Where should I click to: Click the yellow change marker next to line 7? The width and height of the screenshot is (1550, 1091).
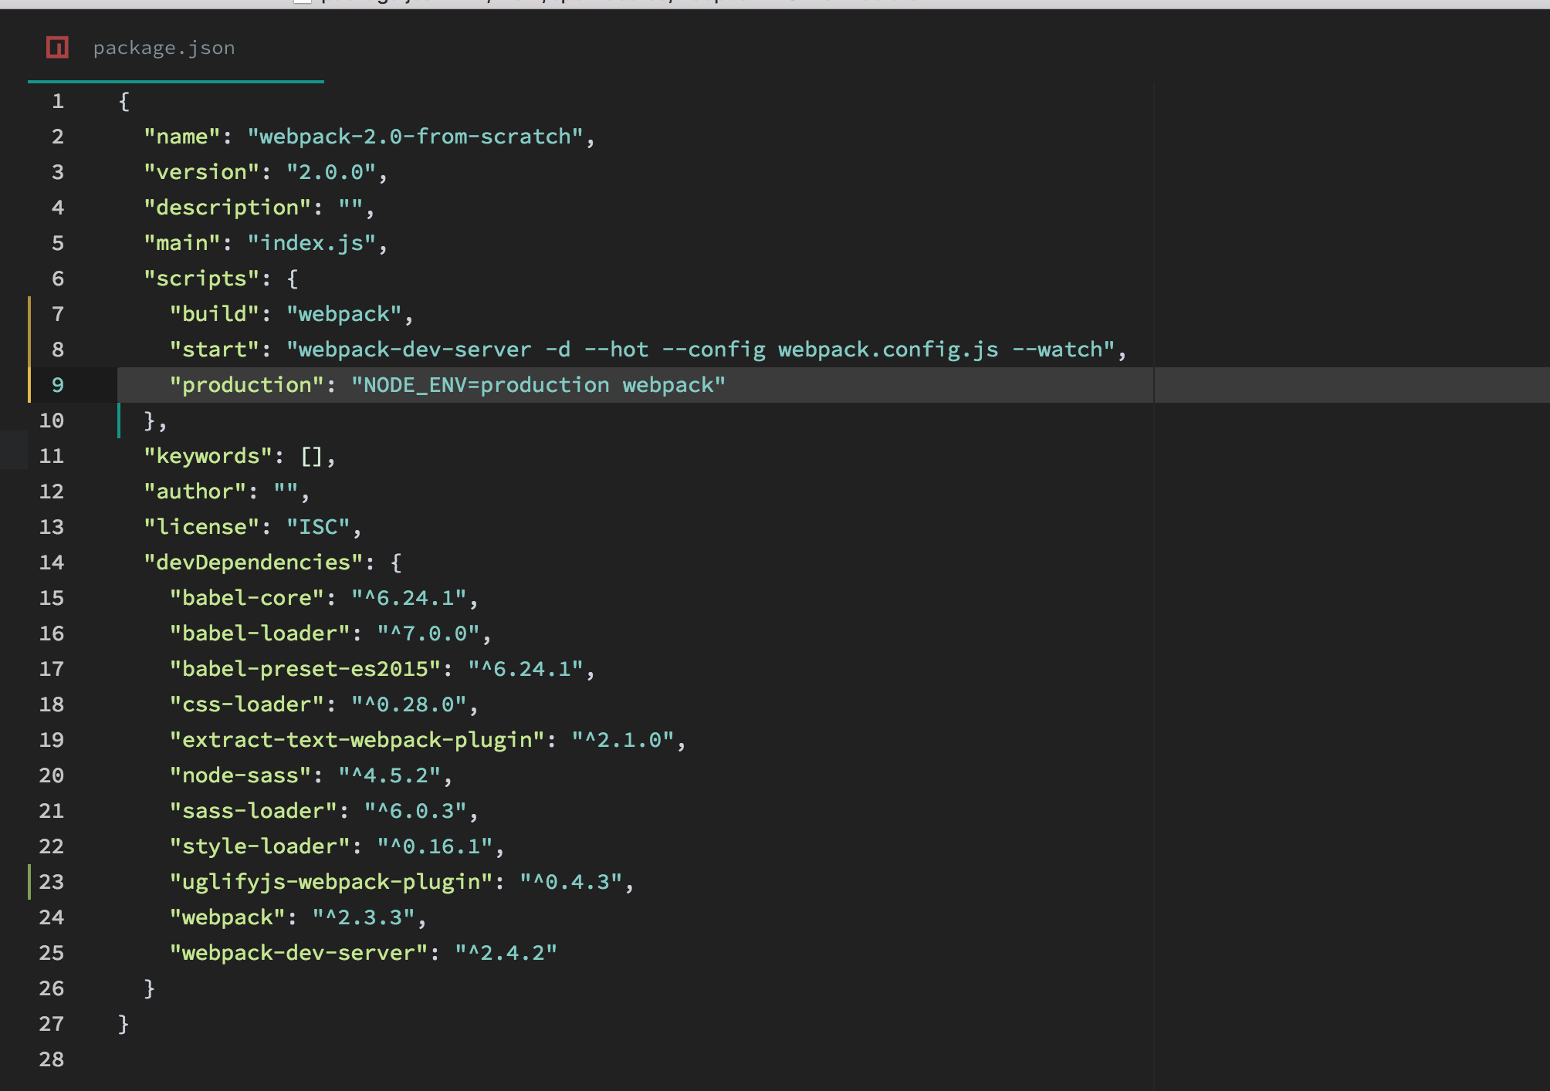coord(29,313)
